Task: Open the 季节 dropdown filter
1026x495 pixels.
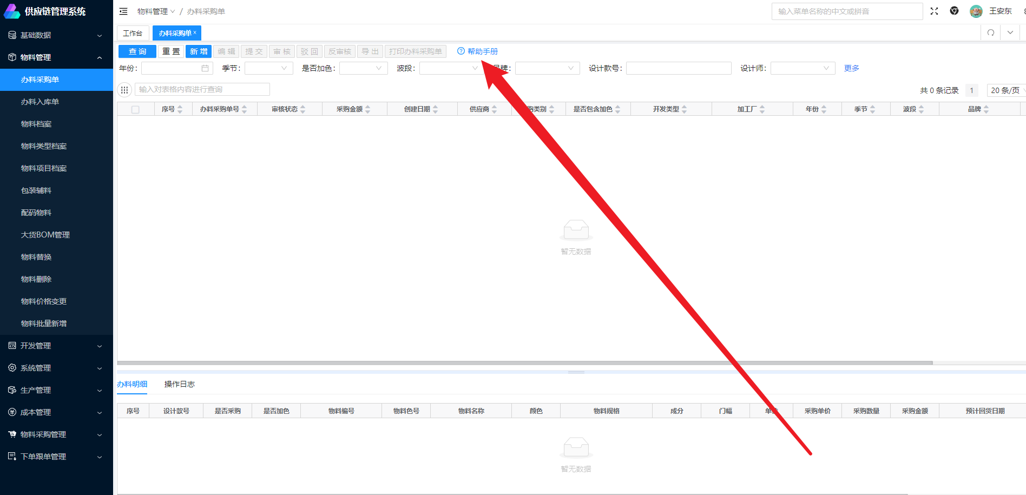Action: click(x=268, y=68)
